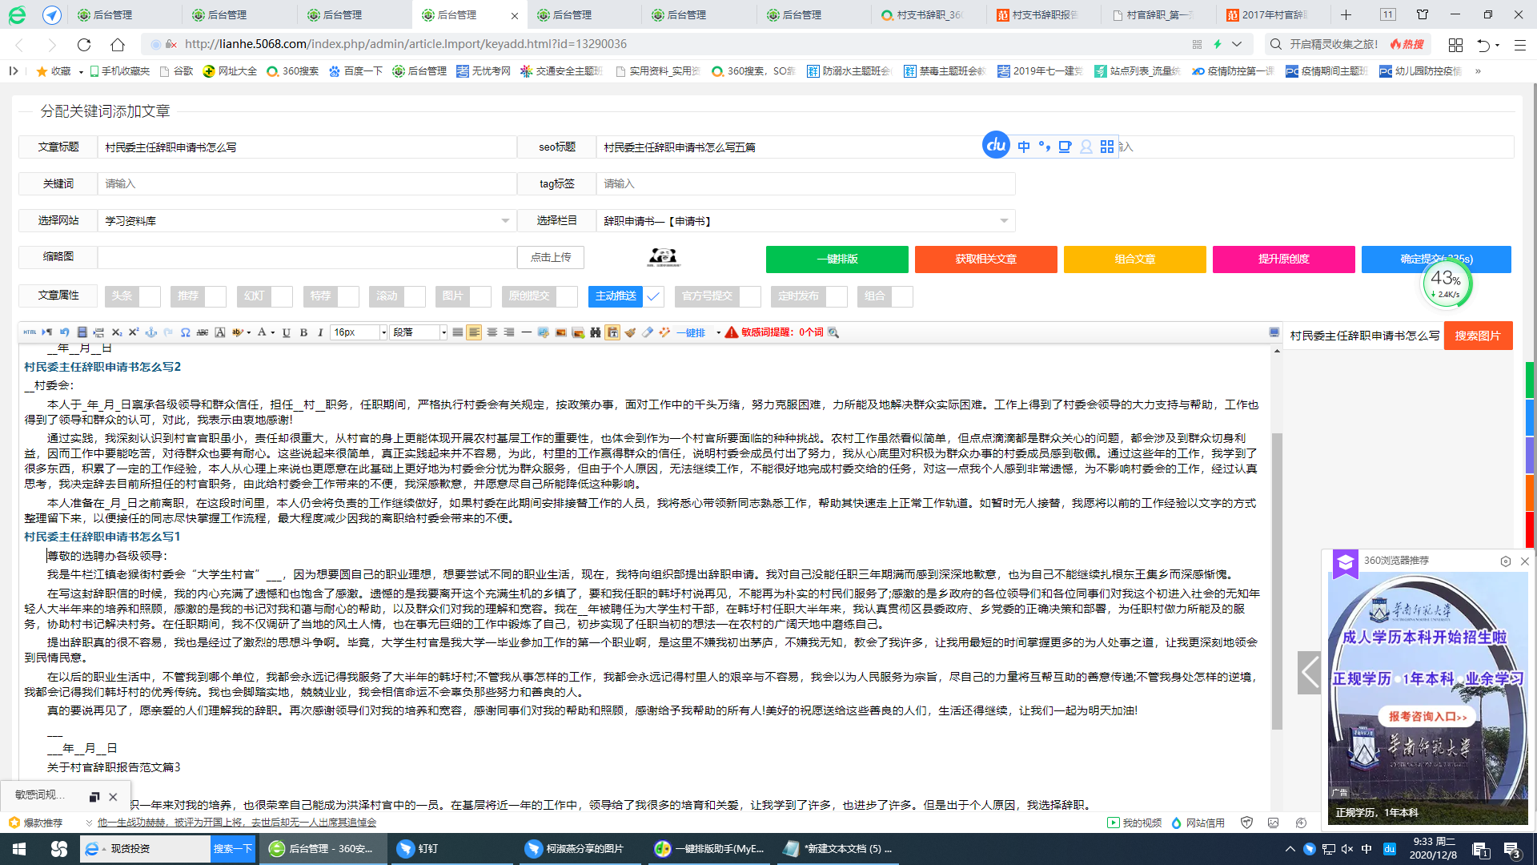The height and width of the screenshot is (865, 1537).
Task: Click the 获取相关文章 orange button
Action: pos(985,259)
